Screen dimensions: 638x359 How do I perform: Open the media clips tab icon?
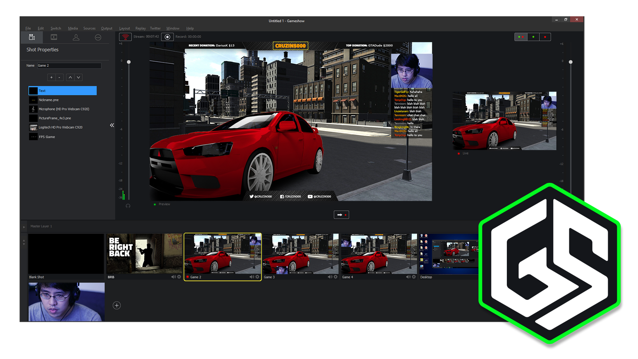coord(54,37)
